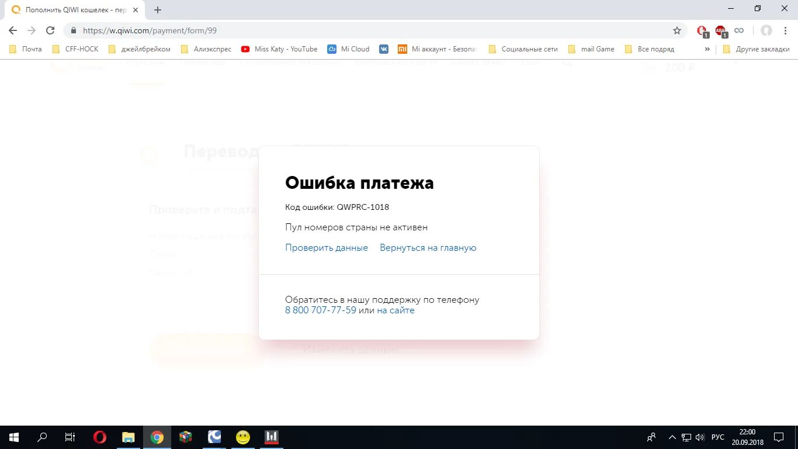Open a new browser tab
The width and height of the screenshot is (798, 449).
coord(158,10)
